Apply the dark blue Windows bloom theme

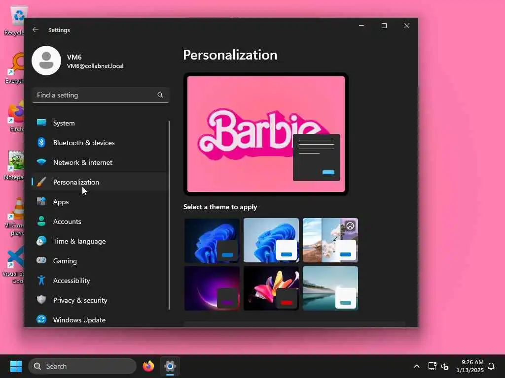coord(212,240)
